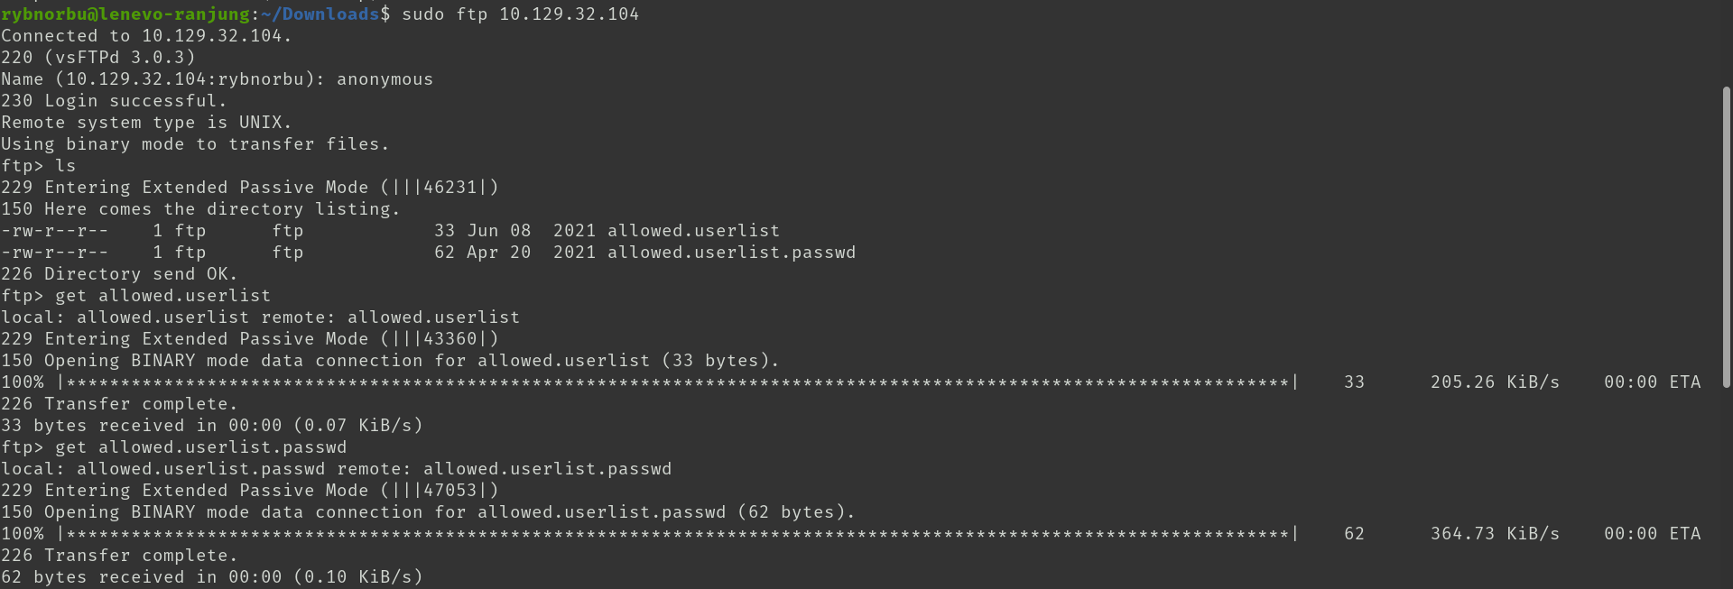
Task: Click the passive mode port 43360 text
Action: click(449, 339)
